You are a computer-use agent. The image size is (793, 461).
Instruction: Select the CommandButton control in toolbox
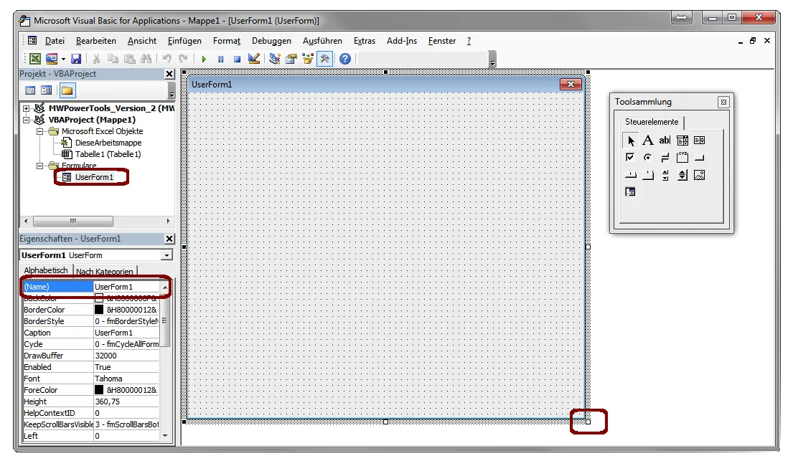click(x=700, y=158)
